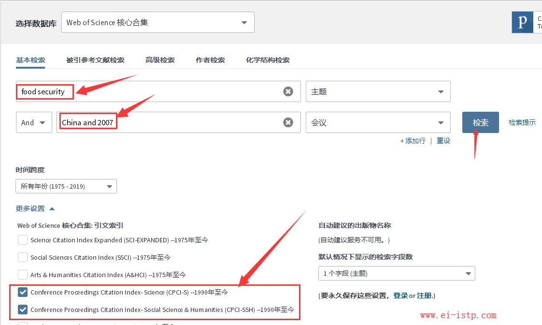The image size is (542, 325).
Task: Click the (自动建议服务不可用。) text
Action: coord(354,240)
